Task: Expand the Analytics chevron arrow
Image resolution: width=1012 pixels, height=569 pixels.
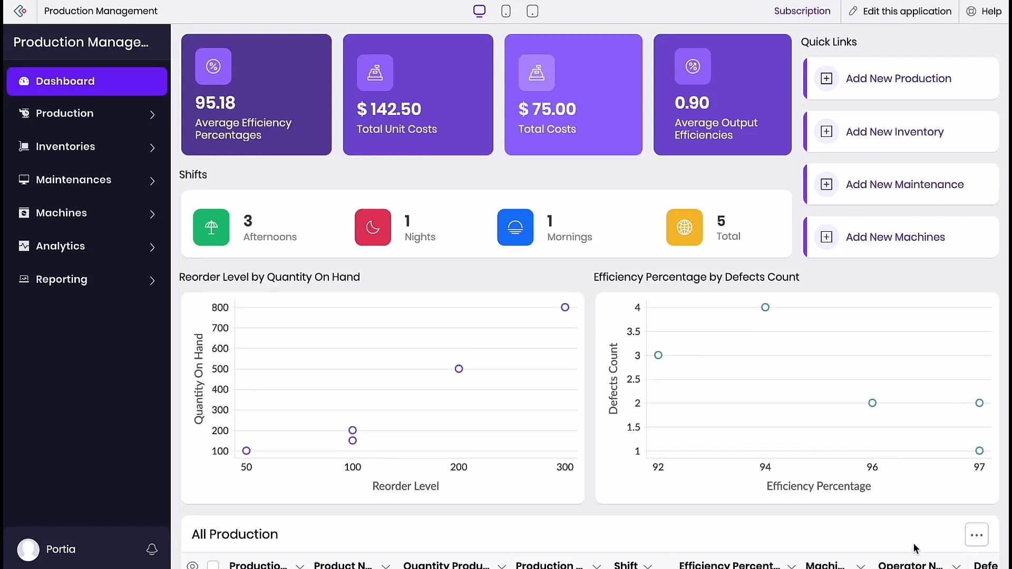Action: pyautogui.click(x=152, y=247)
